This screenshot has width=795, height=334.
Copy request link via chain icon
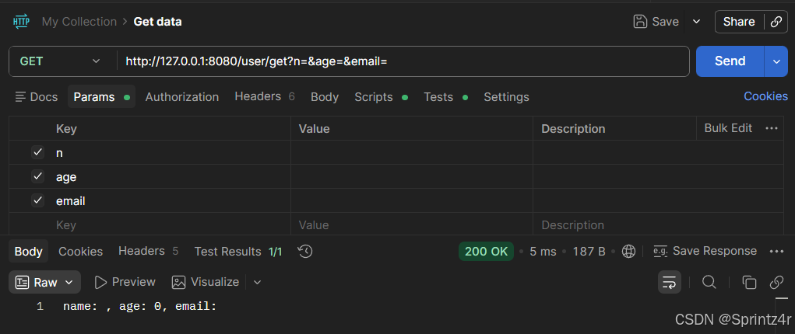(776, 22)
